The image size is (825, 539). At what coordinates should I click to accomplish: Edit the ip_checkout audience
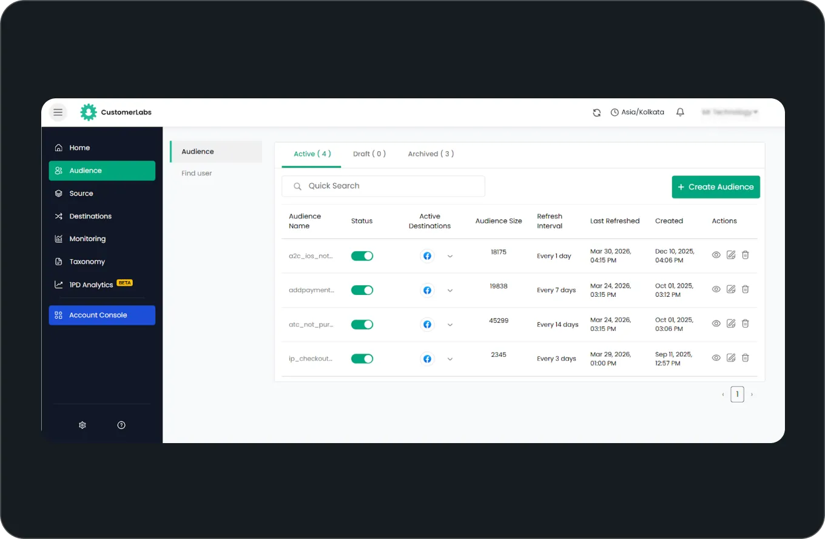coord(731,358)
